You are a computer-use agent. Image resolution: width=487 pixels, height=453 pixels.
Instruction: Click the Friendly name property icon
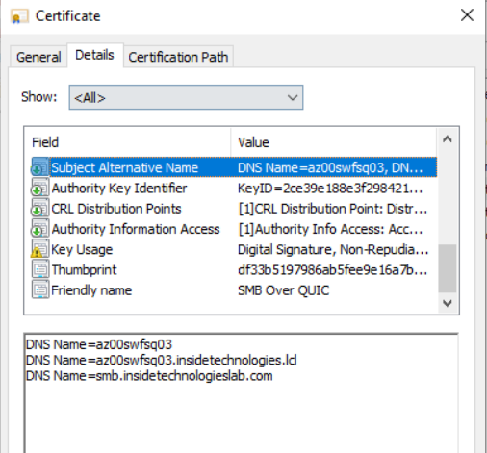point(40,290)
